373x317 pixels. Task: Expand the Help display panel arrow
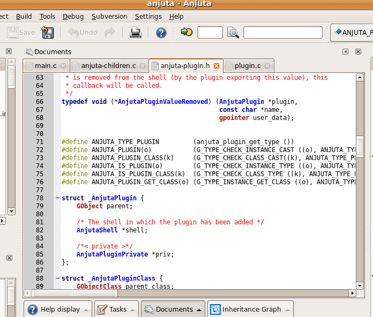pos(86,310)
